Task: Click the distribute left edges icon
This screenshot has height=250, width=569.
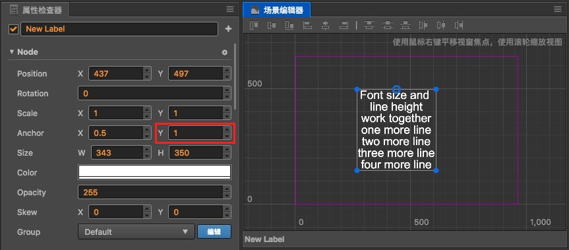Action: click(423, 25)
